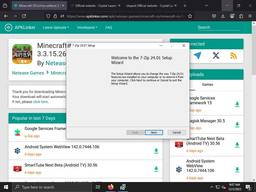The height and width of the screenshot is (192, 256).
Task: Open the Telegram channel icon
Action: point(197,56)
